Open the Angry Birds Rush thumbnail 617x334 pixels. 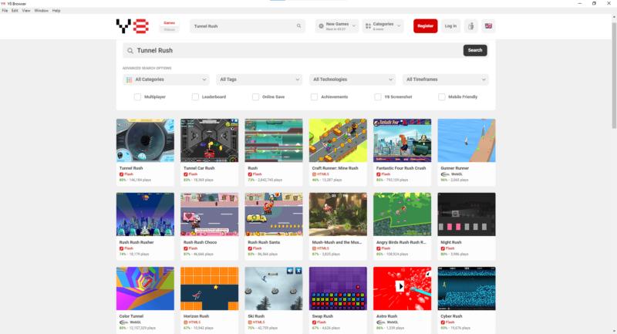click(x=402, y=214)
